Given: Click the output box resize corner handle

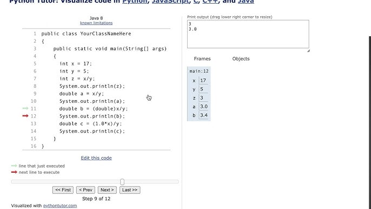Looking at the screenshot, I should click(x=308, y=50).
